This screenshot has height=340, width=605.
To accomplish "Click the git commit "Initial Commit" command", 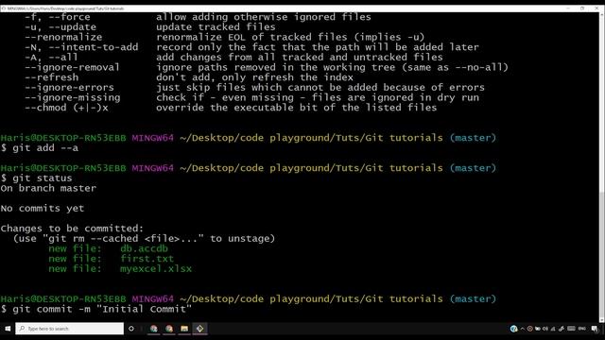I will coord(96,309).
